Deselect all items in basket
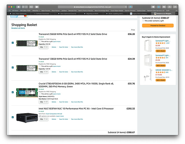 pyautogui.click(x=18, y=28)
